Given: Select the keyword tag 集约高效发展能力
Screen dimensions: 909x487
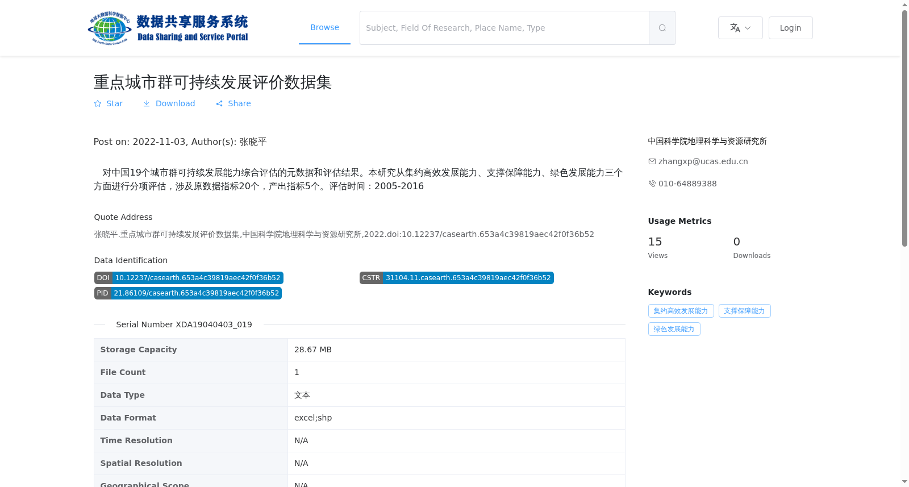Looking at the screenshot, I should click(681, 311).
